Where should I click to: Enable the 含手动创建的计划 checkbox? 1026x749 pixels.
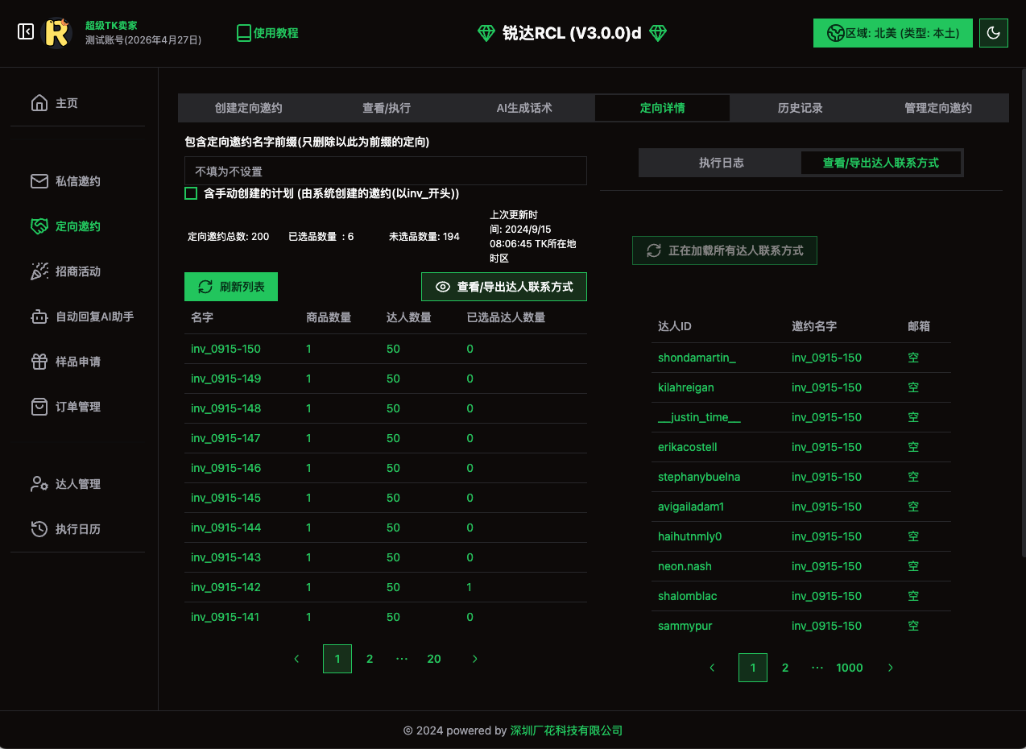click(x=191, y=193)
